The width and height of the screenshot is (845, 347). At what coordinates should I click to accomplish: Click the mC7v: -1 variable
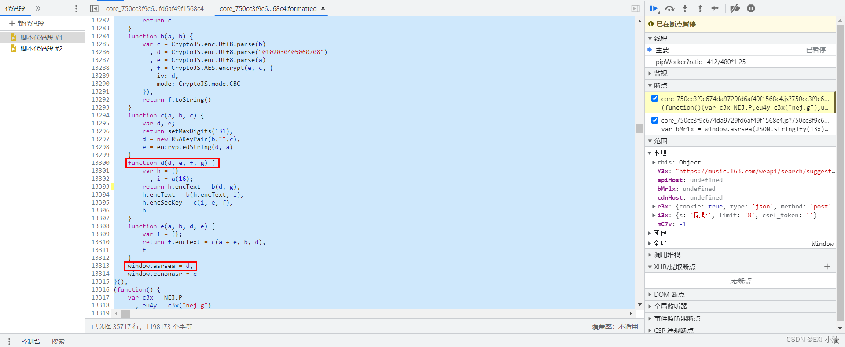pos(672,224)
